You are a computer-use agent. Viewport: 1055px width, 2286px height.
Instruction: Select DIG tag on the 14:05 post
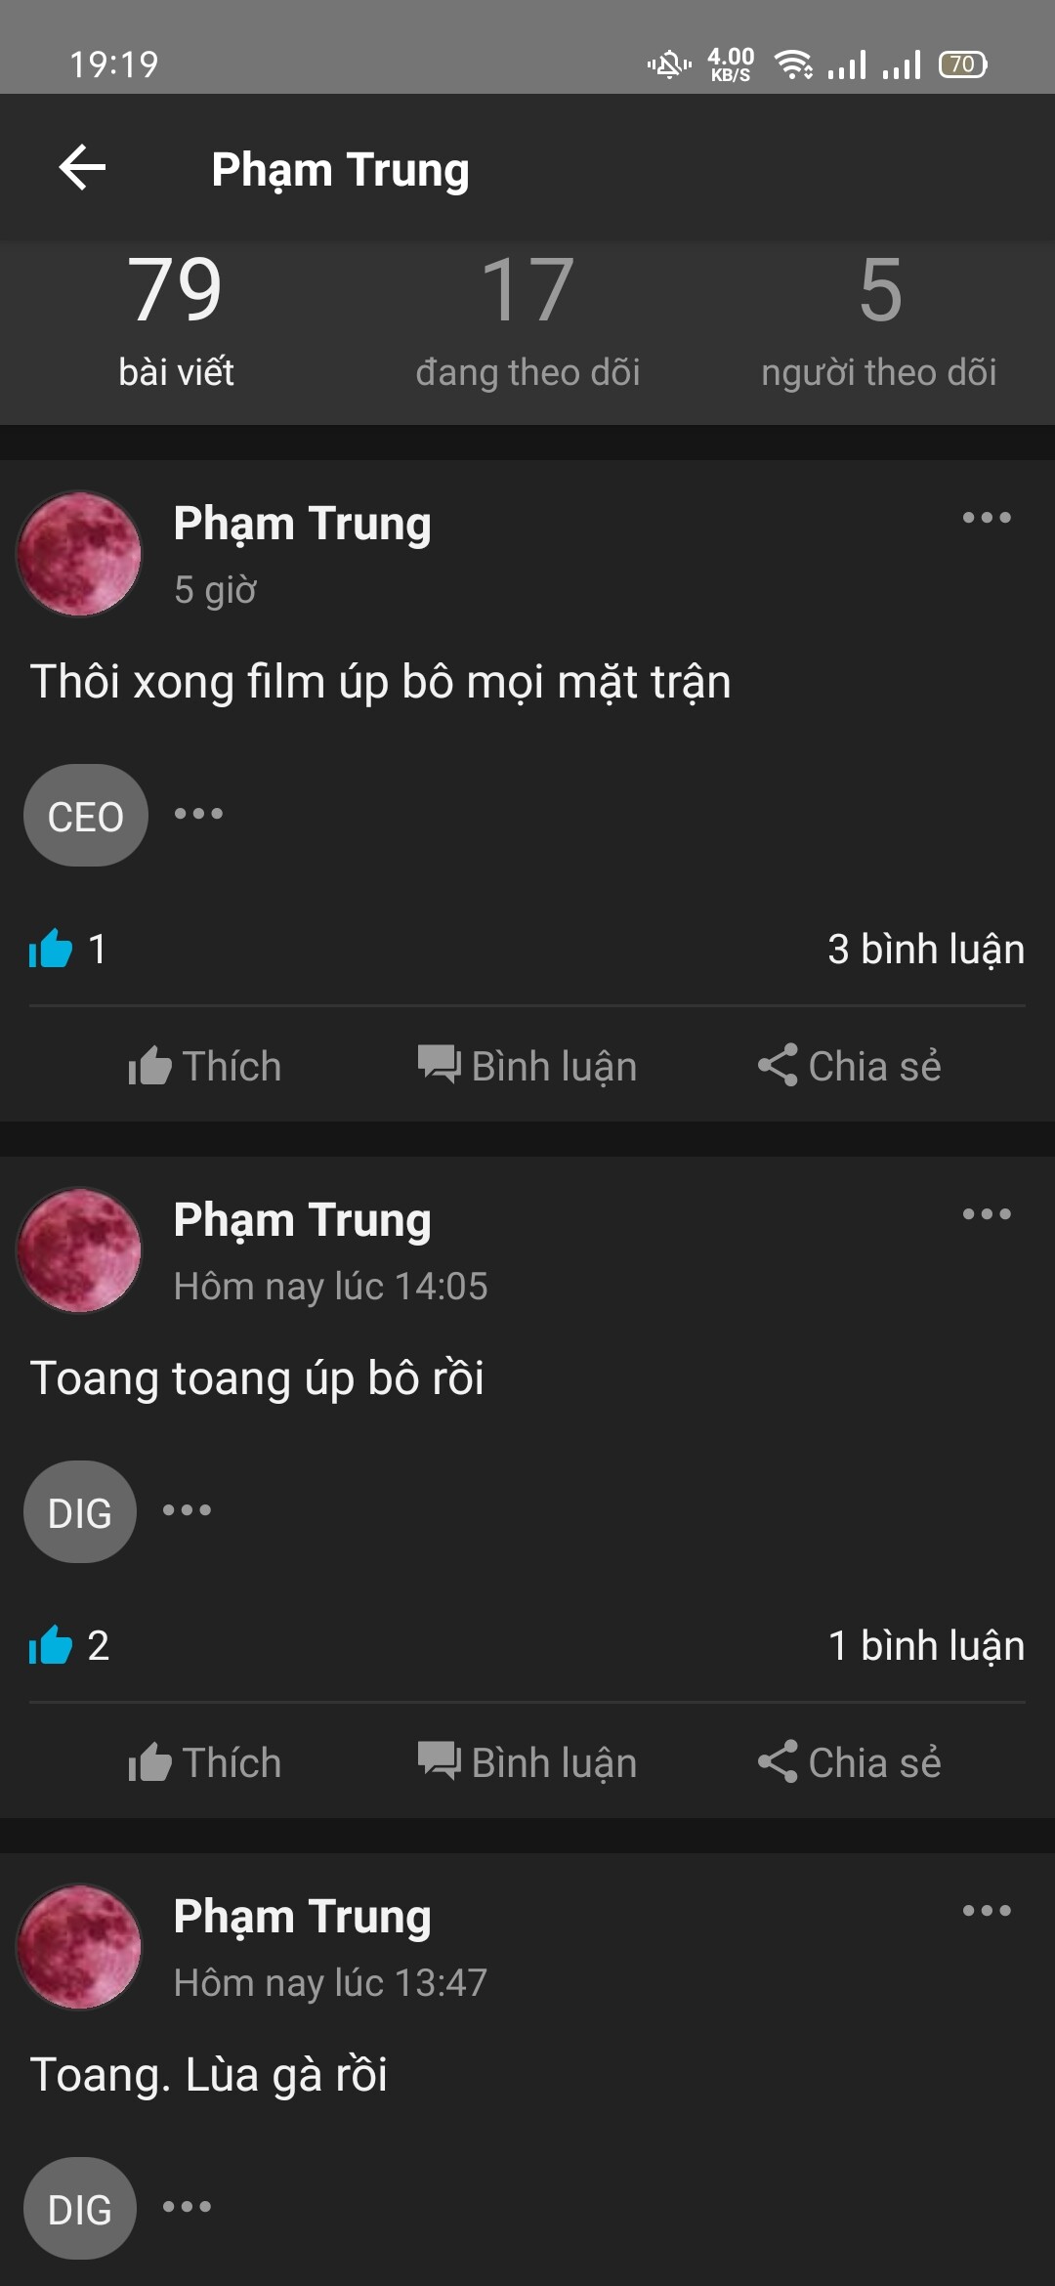click(x=80, y=1512)
